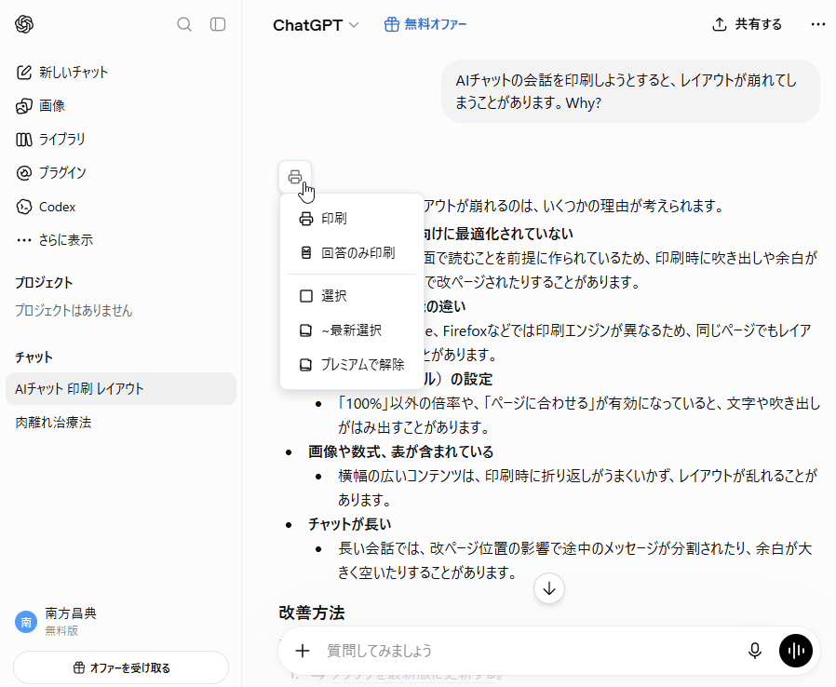
Task: Click the microphone dictation icon
Action: [754, 651]
